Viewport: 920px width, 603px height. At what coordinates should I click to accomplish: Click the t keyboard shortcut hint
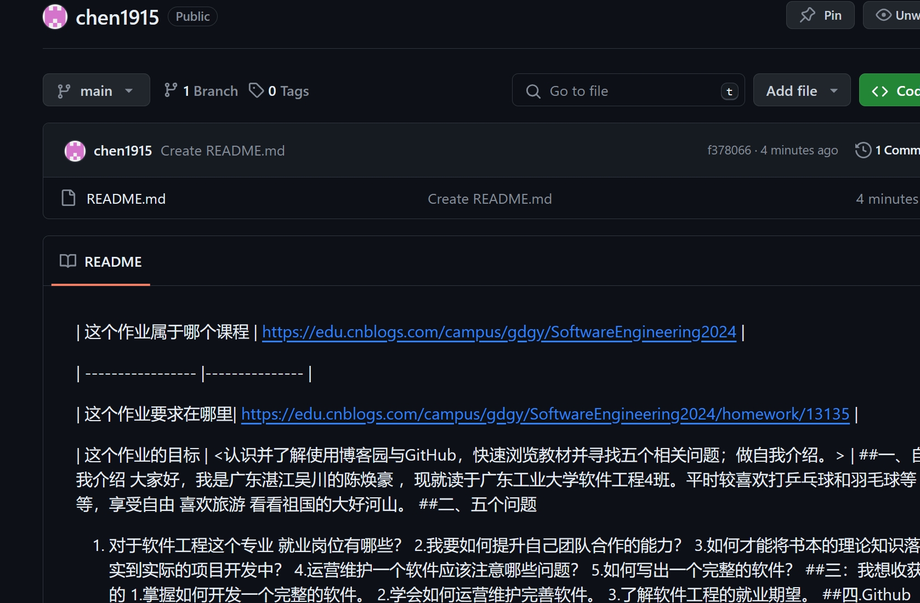coord(729,91)
